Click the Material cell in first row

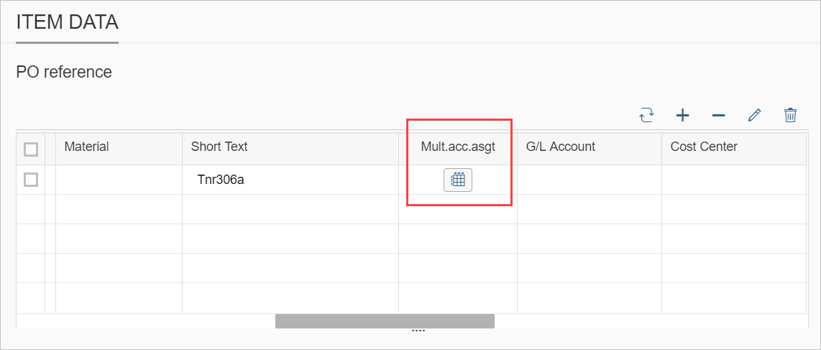(119, 180)
